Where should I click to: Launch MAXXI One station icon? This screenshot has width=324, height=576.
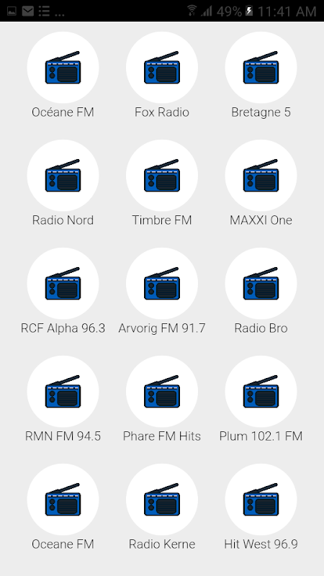click(x=261, y=176)
